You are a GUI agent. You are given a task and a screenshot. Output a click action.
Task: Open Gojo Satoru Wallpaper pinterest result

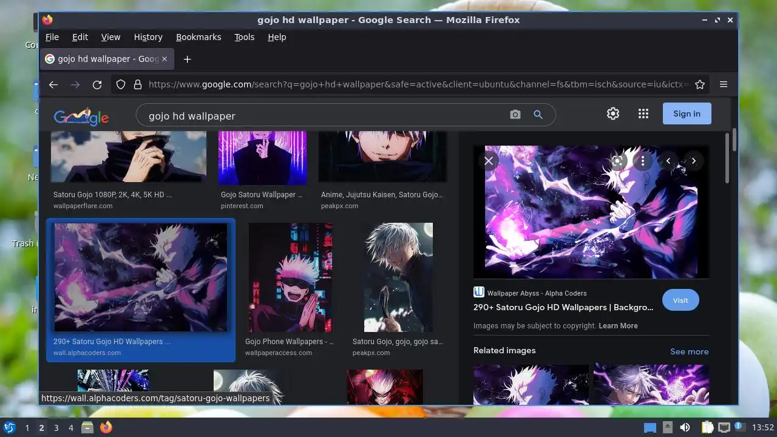click(x=262, y=158)
